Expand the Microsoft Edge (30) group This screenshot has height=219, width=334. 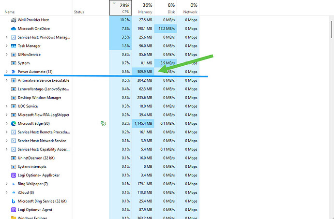pyautogui.click(x=6, y=123)
